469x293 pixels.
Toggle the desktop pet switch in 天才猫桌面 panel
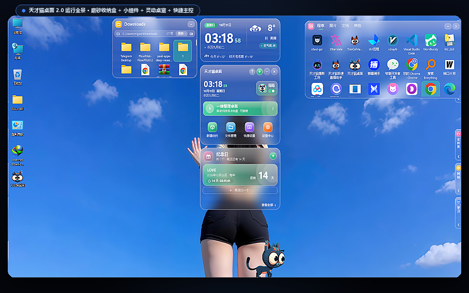click(x=272, y=91)
